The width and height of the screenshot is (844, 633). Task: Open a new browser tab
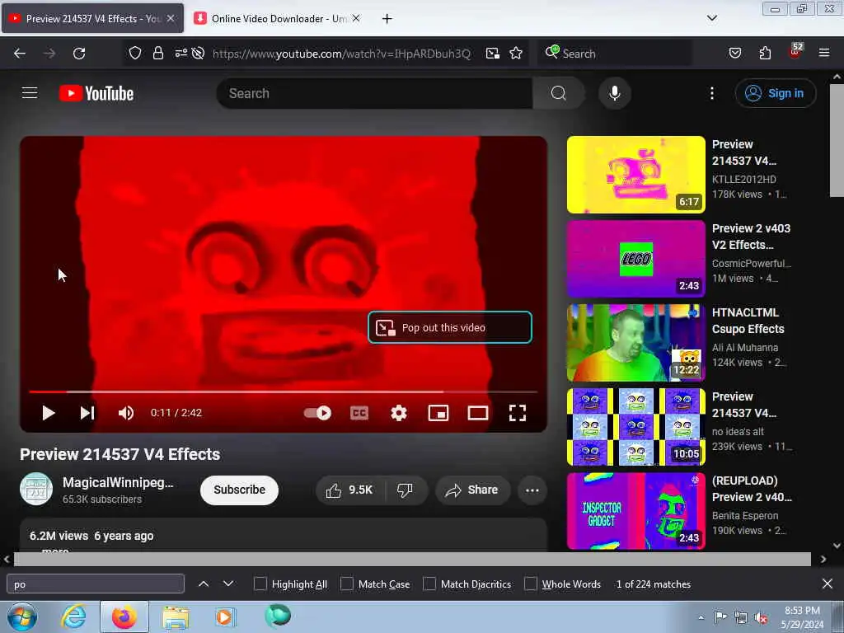click(387, 19)
